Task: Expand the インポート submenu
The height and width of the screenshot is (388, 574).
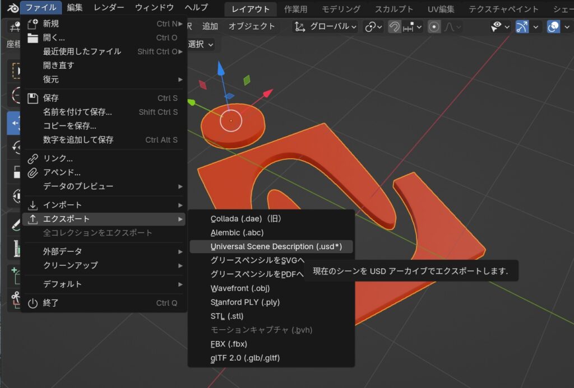Action: [x=104, y=205]
